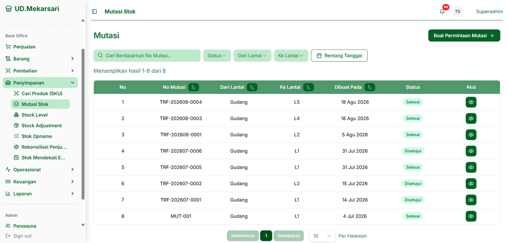View details of TRF-202608-0001
The image size is (508, 243).
click(x=471, y=134)
